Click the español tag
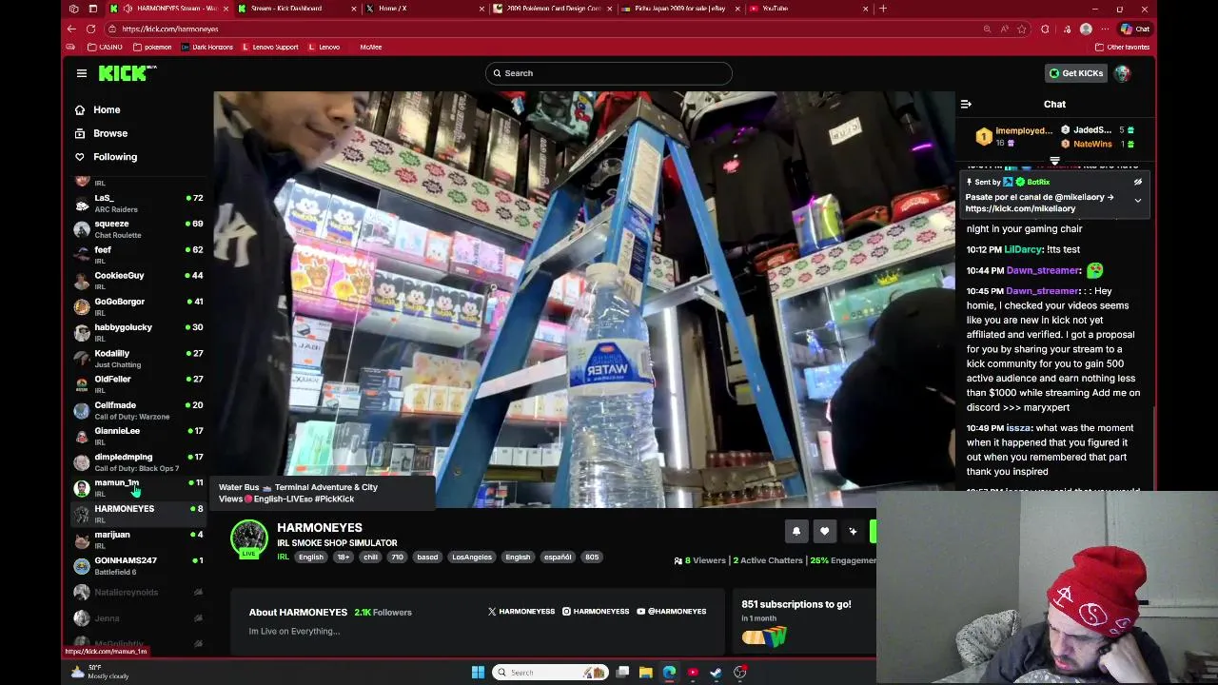 (558, 558)
